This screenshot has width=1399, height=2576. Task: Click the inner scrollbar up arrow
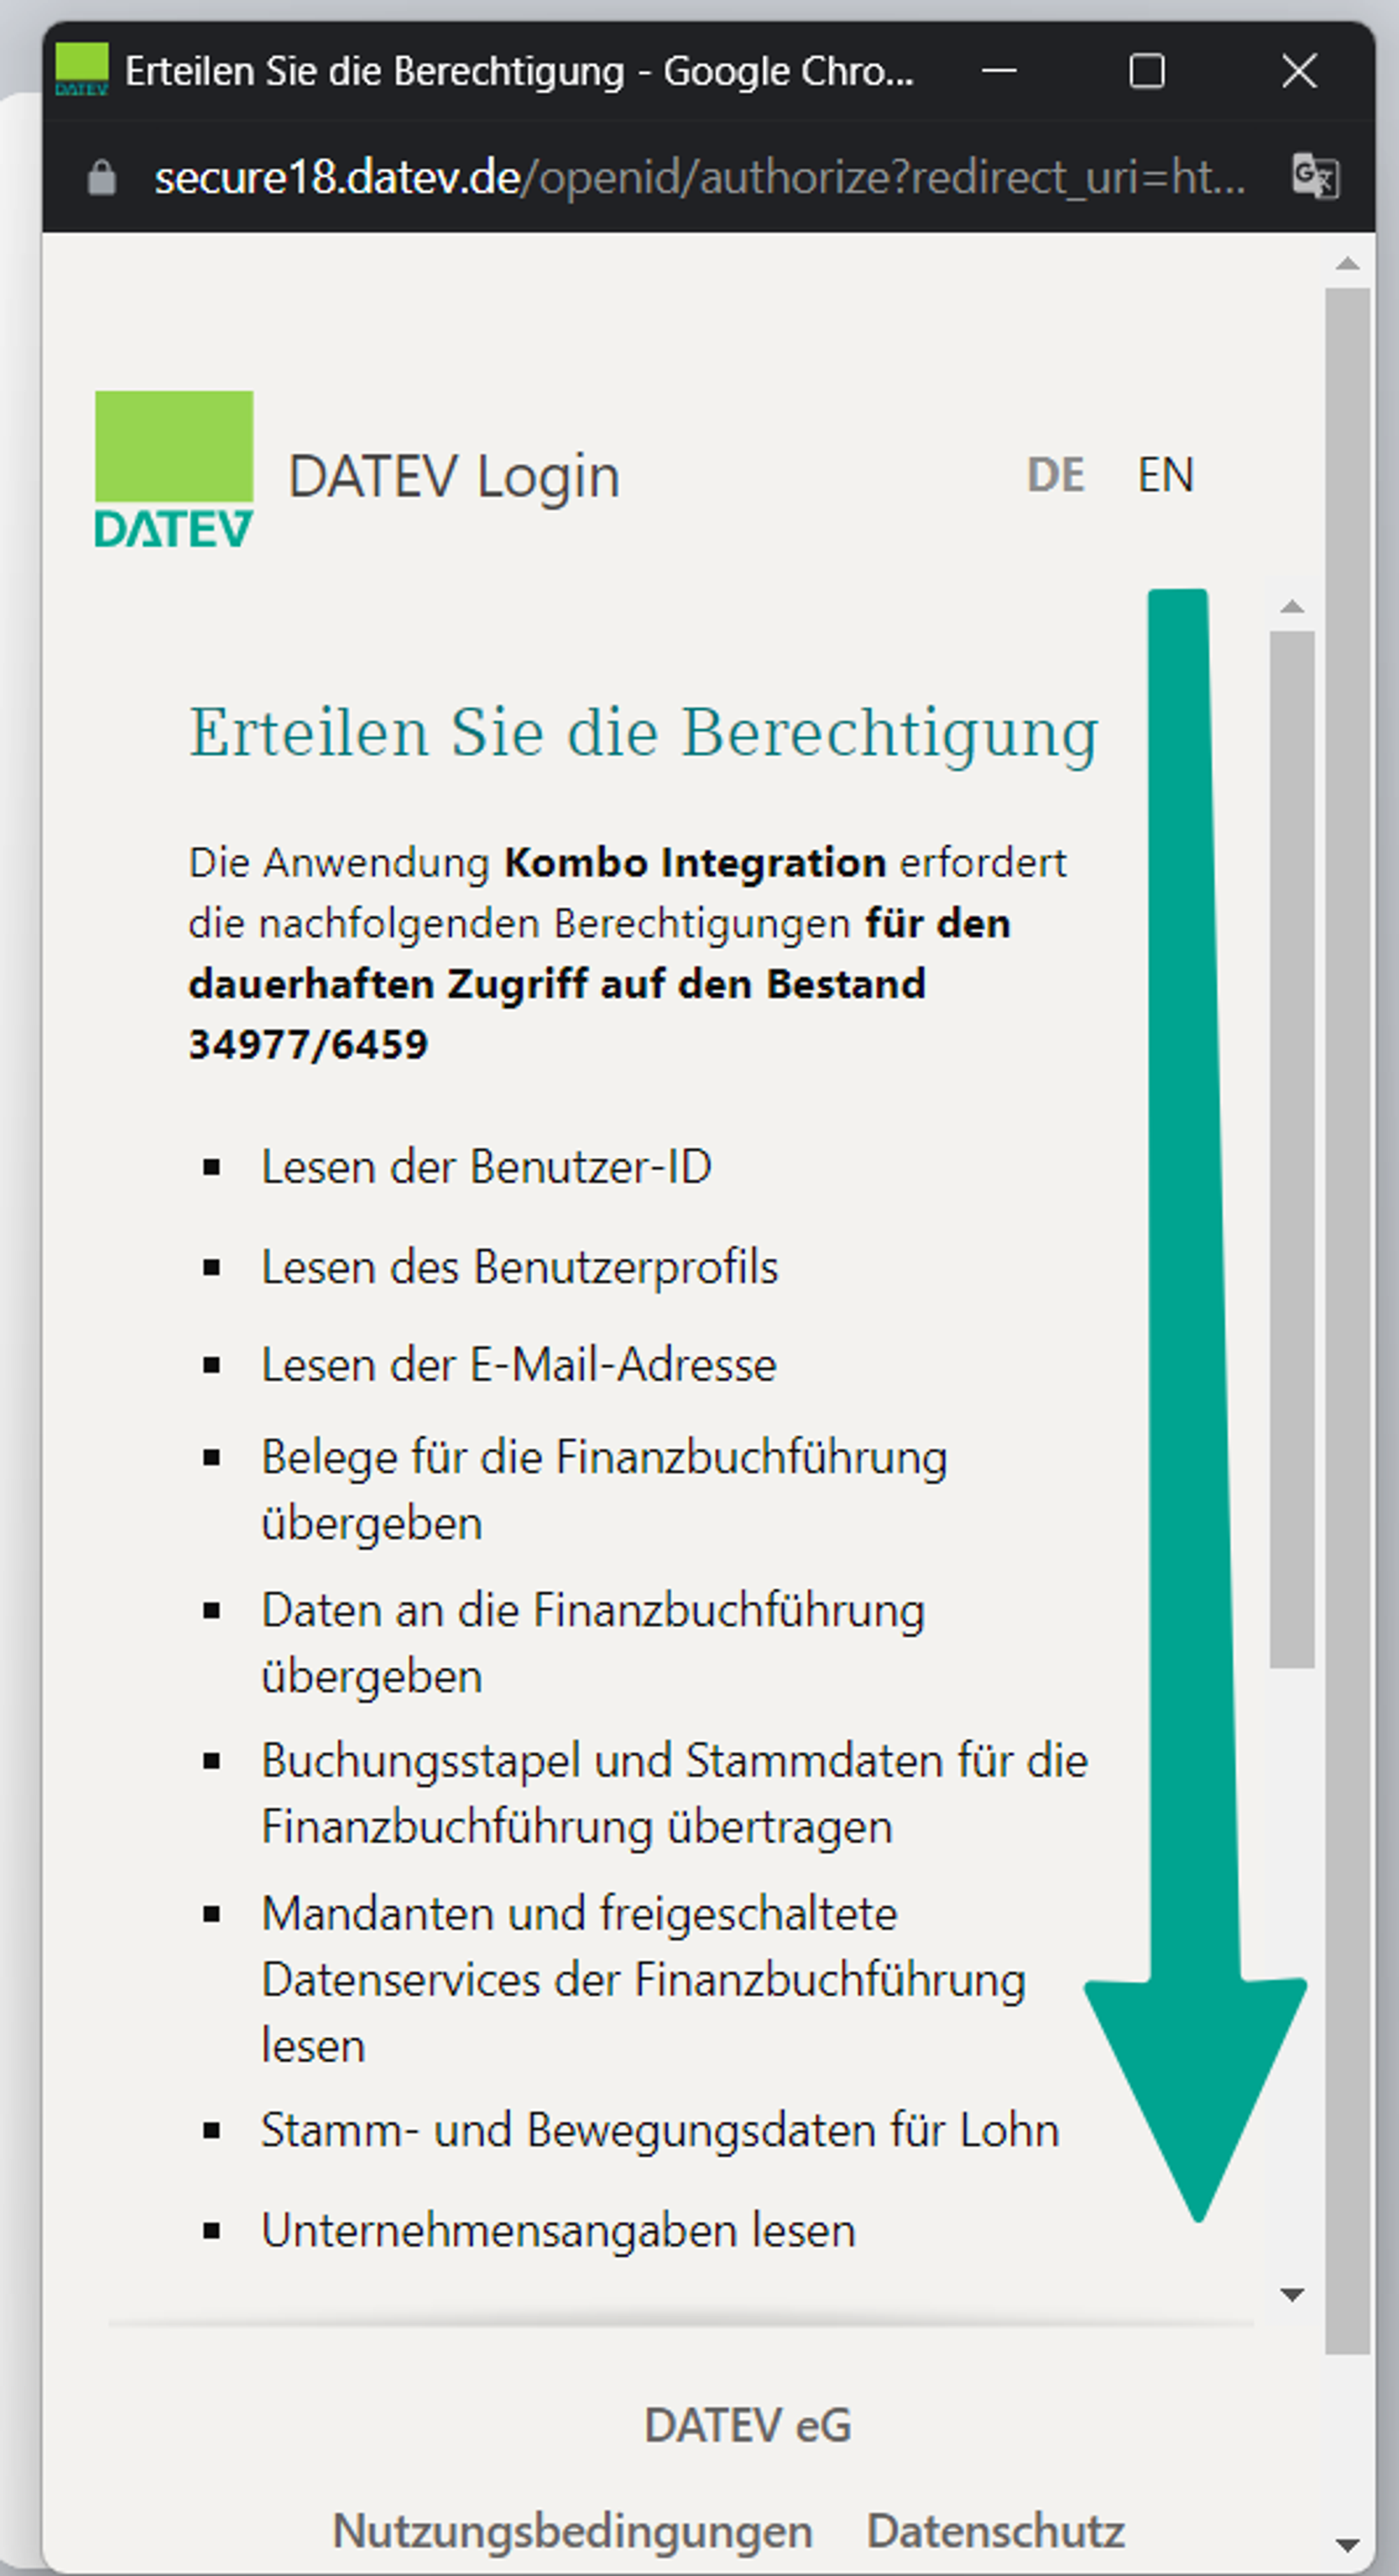[1292, 606]
